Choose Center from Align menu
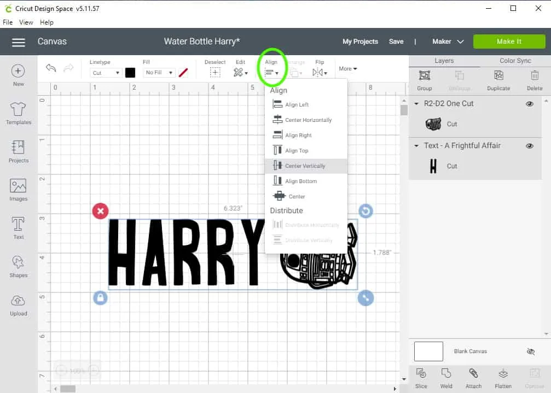This screenshot has height=393, width=551. pyautogui.click(x=306, y=197)
